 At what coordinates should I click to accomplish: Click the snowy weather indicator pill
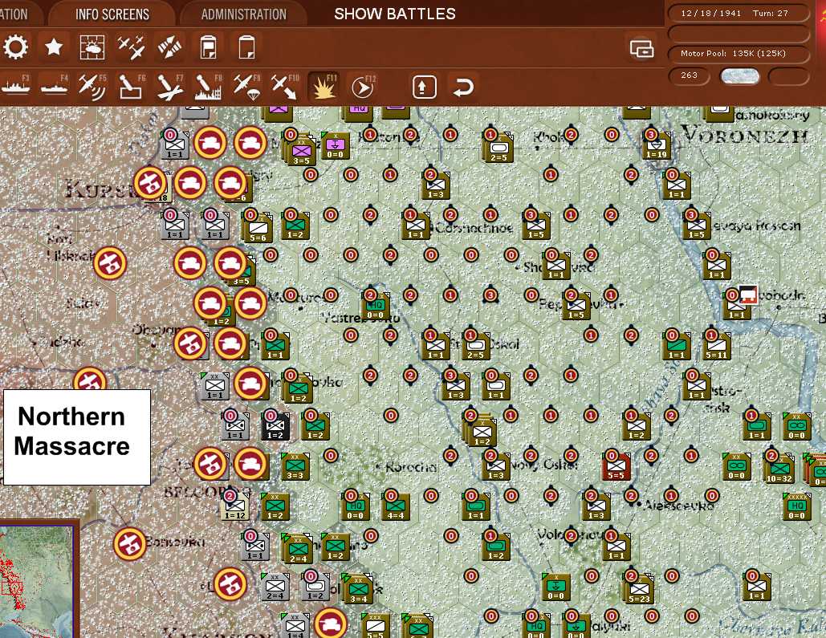click(739, 76)
